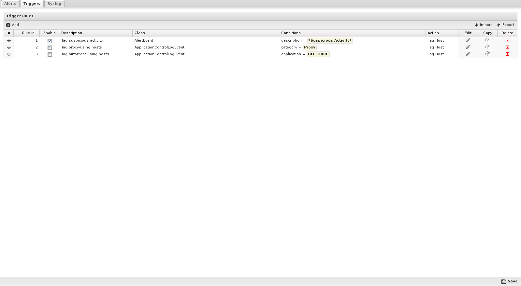Select 'Tag suspicious activity' description text

(x=82, y=40)
